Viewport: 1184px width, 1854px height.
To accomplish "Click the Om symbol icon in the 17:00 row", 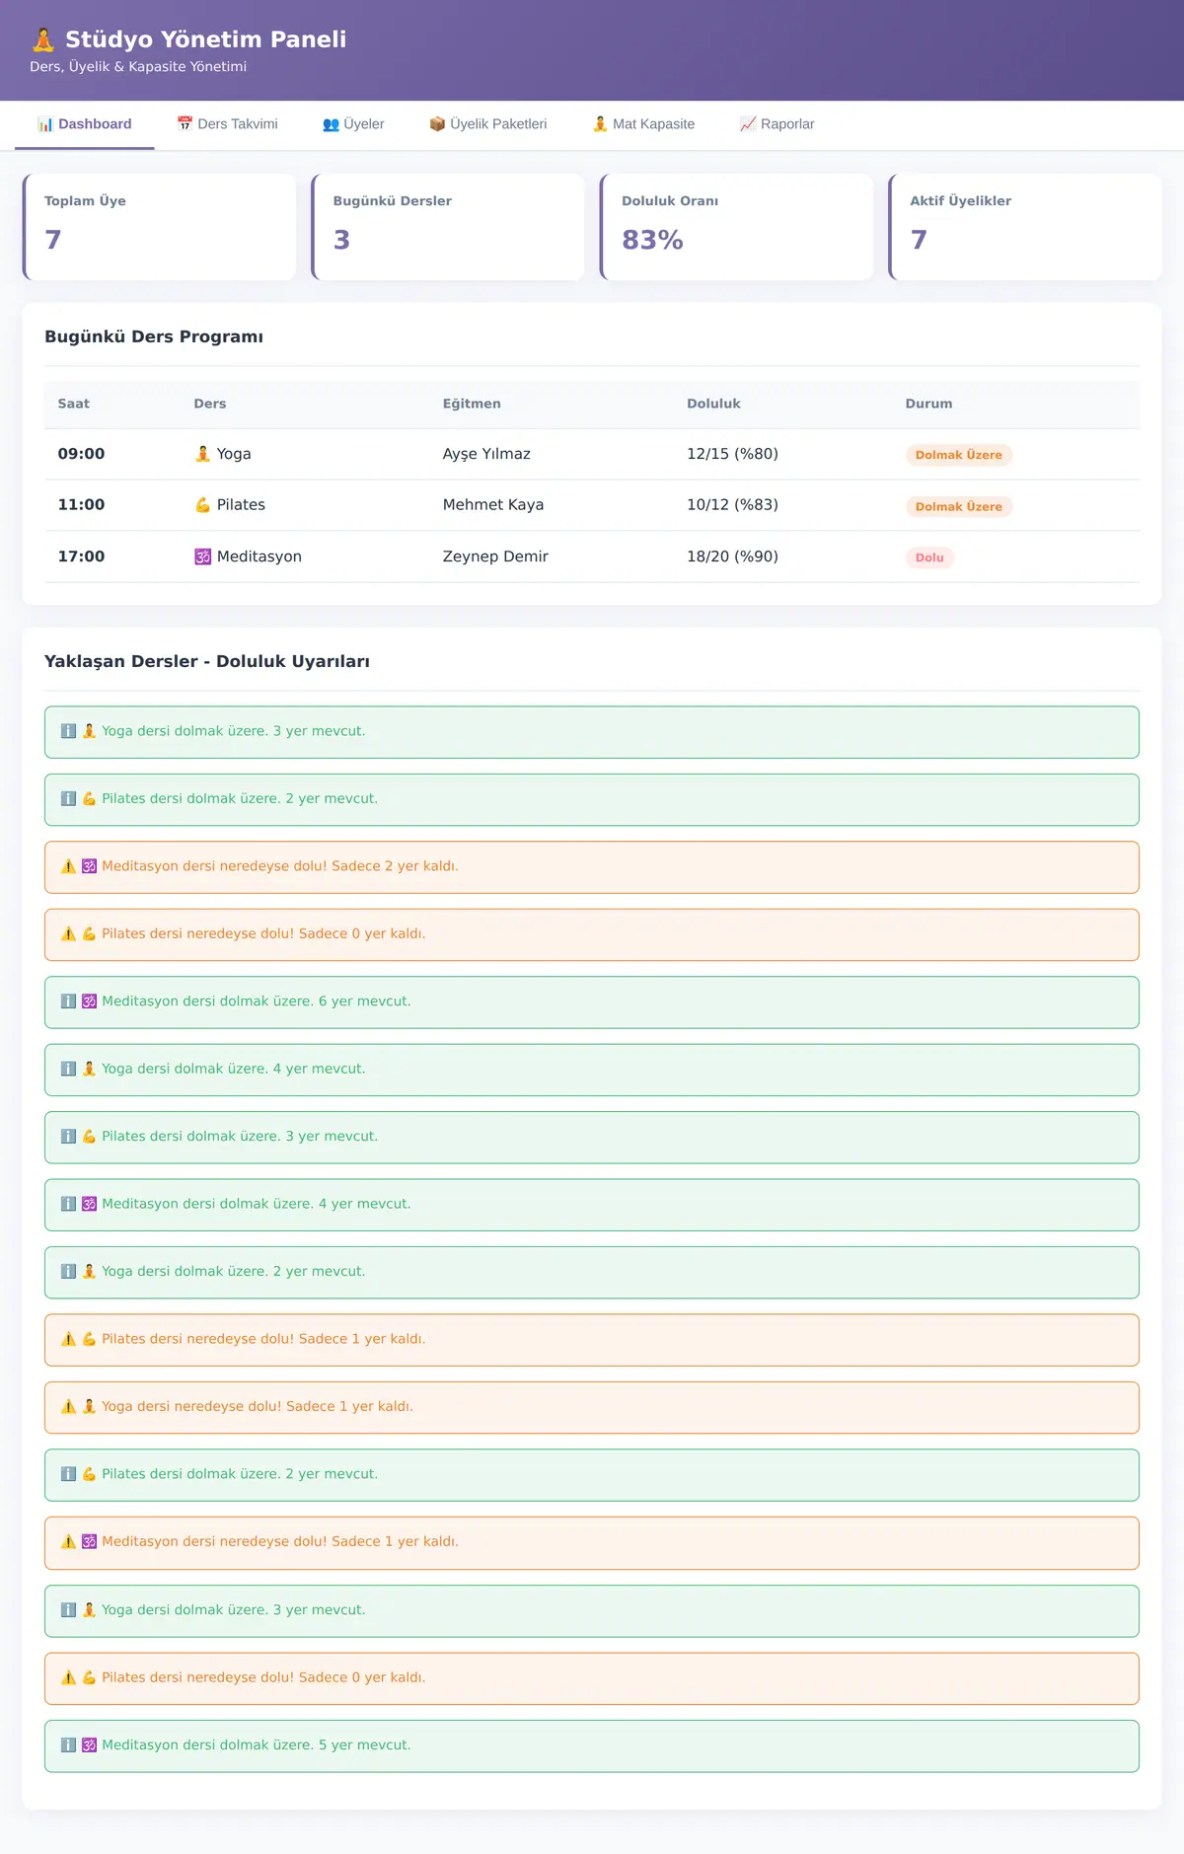I will [x=203, y=556].
